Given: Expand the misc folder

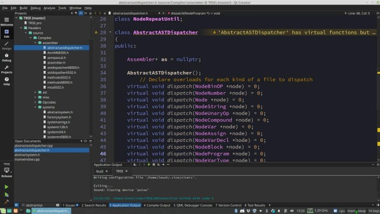Looking at the screenshot, I should [35, 97].
